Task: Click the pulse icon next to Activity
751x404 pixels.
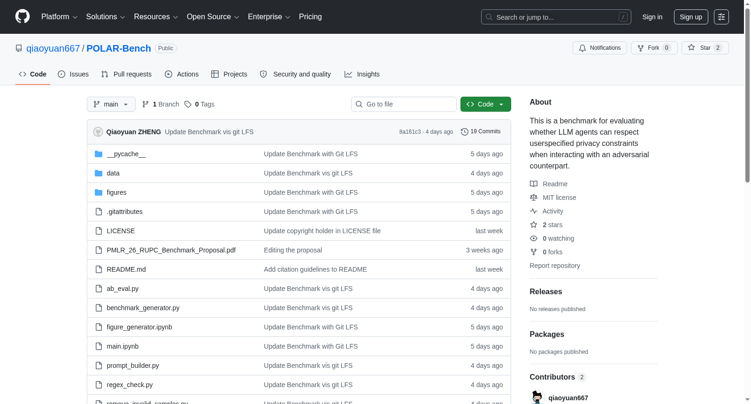Action: (x=534, y=211)
